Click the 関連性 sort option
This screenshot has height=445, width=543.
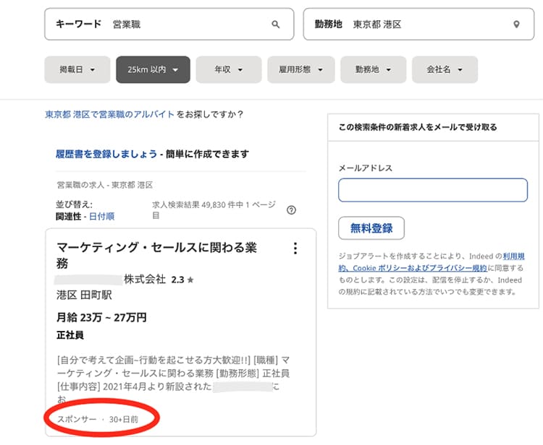coord(69,217)
